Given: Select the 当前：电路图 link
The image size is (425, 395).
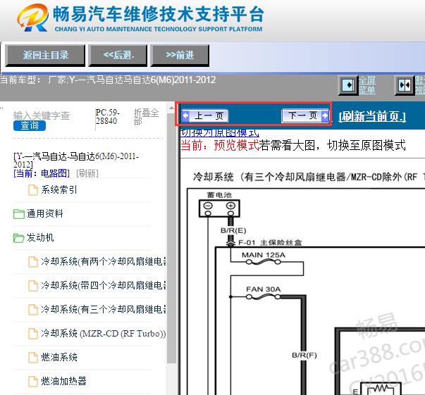Looking at the screenshot, I should pyautogui.click(x=42, y=173).
